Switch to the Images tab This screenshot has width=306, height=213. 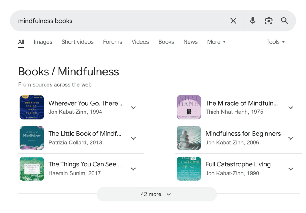(43, 42)
